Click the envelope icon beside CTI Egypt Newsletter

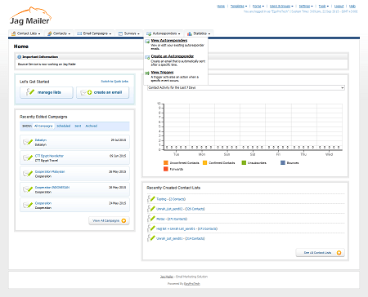click(x=28, y=157)
